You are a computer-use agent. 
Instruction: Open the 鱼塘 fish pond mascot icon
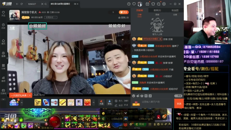pyautogui.click(x=14, y=103)
